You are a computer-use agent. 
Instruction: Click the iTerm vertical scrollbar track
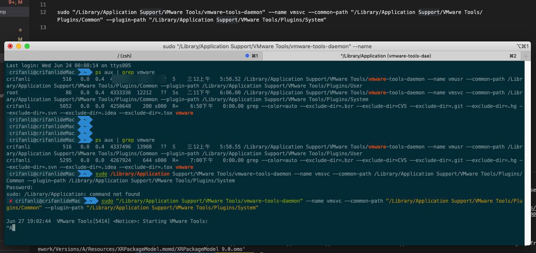click(x=528, y=152)
